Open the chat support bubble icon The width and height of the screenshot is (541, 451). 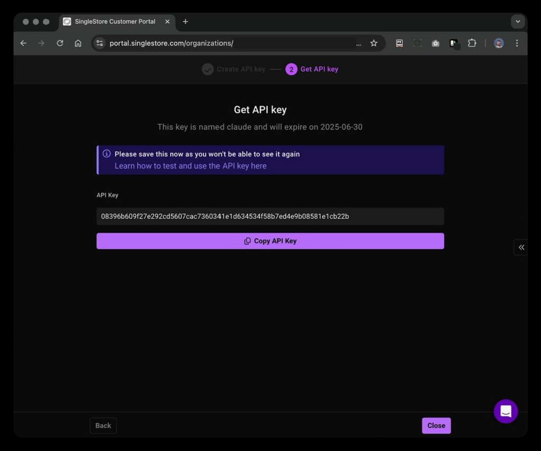pos(506,411)
